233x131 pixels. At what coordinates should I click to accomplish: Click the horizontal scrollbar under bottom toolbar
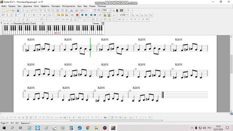coord(116,120)
